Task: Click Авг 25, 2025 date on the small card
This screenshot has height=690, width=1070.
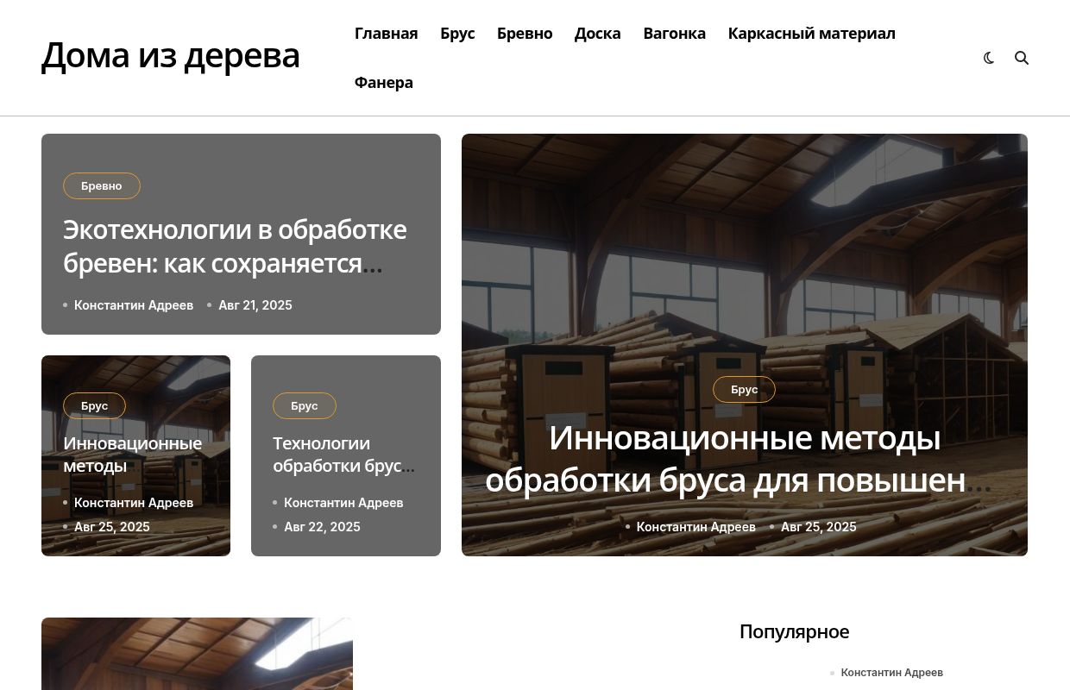Action: coord(112,527)
